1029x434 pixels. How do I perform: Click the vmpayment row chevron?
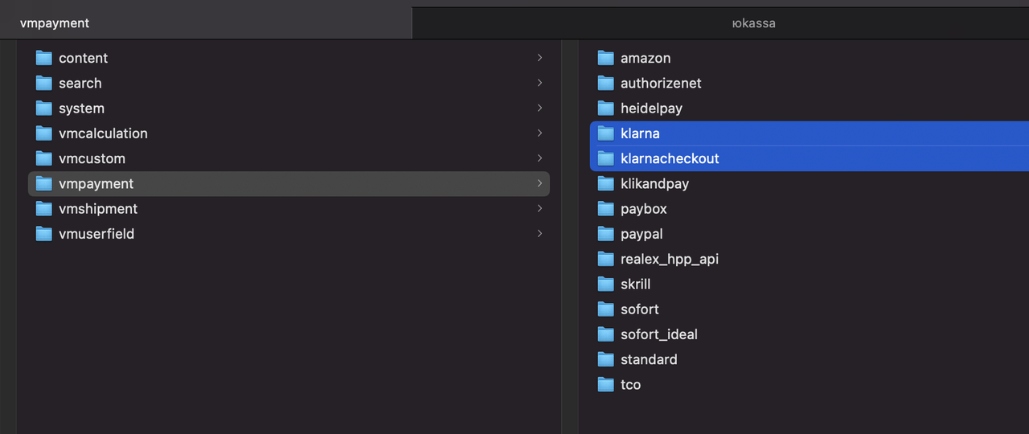click(x=539, y=183)
